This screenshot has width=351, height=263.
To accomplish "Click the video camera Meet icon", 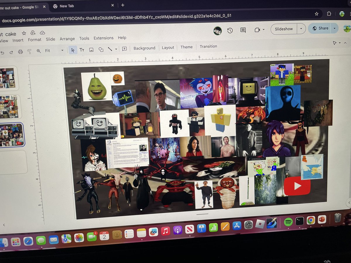I will click(x=257, y=30).
